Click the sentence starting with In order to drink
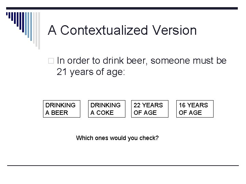Image resolution: width=246 pixels, height=184 pixels. click(142, 61)
